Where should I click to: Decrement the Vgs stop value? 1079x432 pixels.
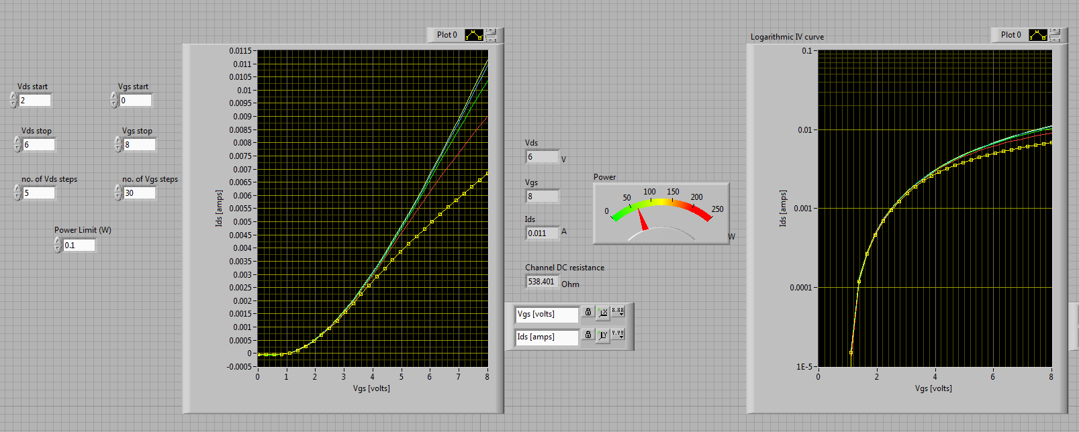tap(118, 148)
